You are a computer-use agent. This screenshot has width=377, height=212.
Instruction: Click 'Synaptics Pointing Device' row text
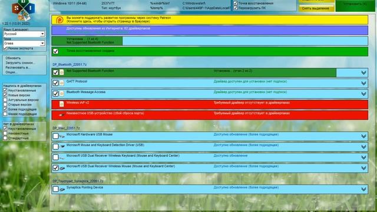85,187
